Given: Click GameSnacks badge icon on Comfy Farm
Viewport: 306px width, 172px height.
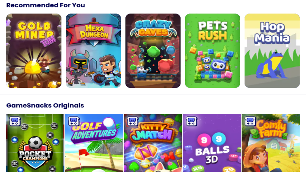Looking at the screenshot, I should (250, 121).
